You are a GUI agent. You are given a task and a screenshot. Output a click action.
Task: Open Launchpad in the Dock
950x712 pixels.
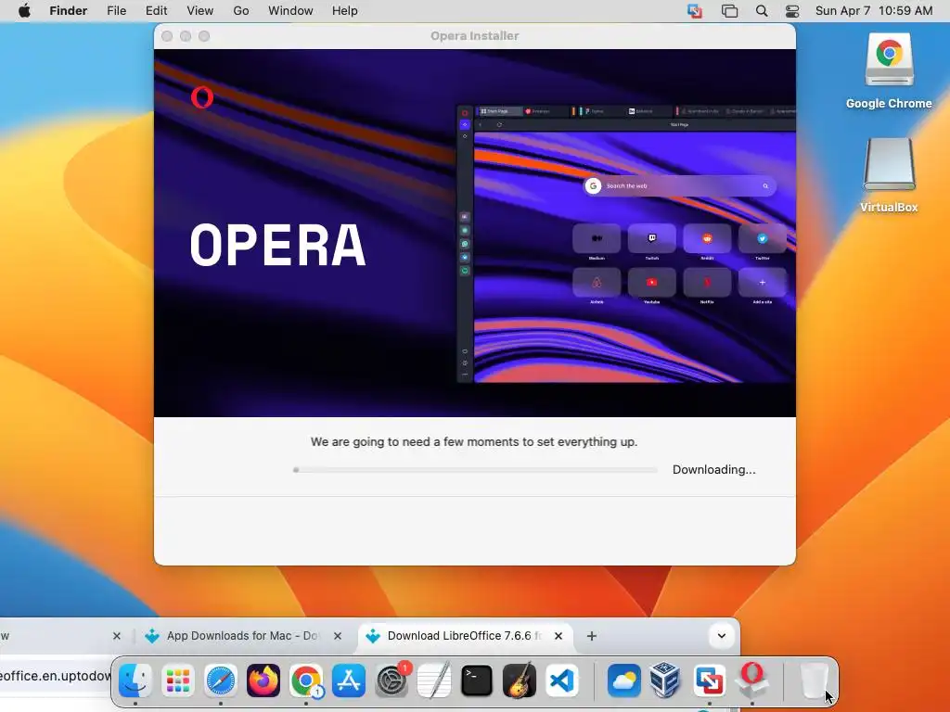click(x=177, y=680)
